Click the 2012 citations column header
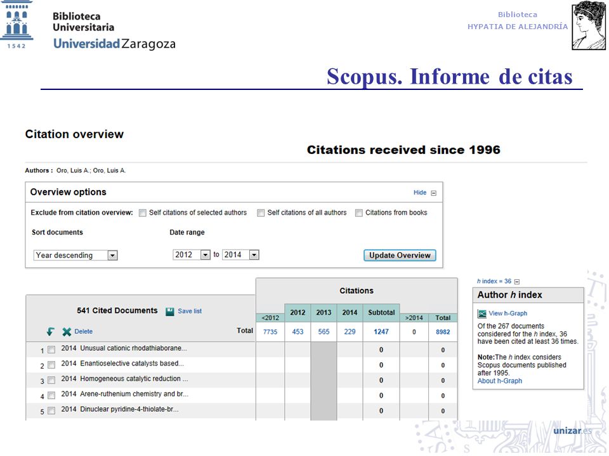The height and width of the screenshot is (456, 609). [298, 312]
